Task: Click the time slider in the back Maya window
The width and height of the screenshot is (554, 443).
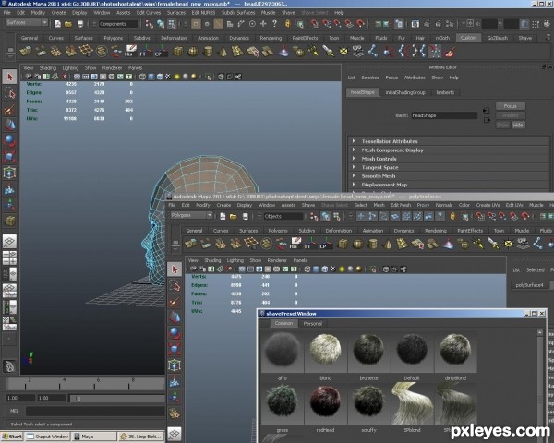Action: (x=86, y=384)
